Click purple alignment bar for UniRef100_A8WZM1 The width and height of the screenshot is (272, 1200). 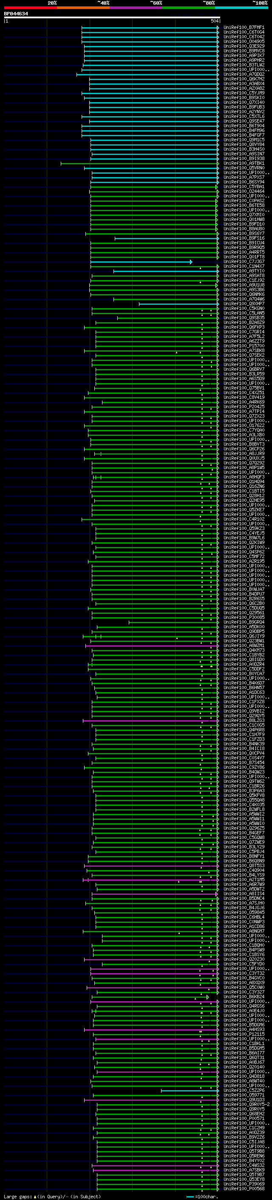tap(152, 646)
